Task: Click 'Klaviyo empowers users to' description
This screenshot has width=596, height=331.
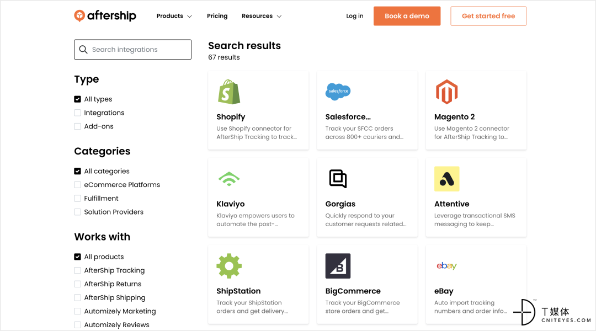Action: (256, 216)
